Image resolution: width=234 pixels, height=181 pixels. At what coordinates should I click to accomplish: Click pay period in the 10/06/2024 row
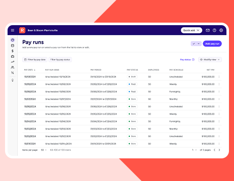(x=104, y=107)
